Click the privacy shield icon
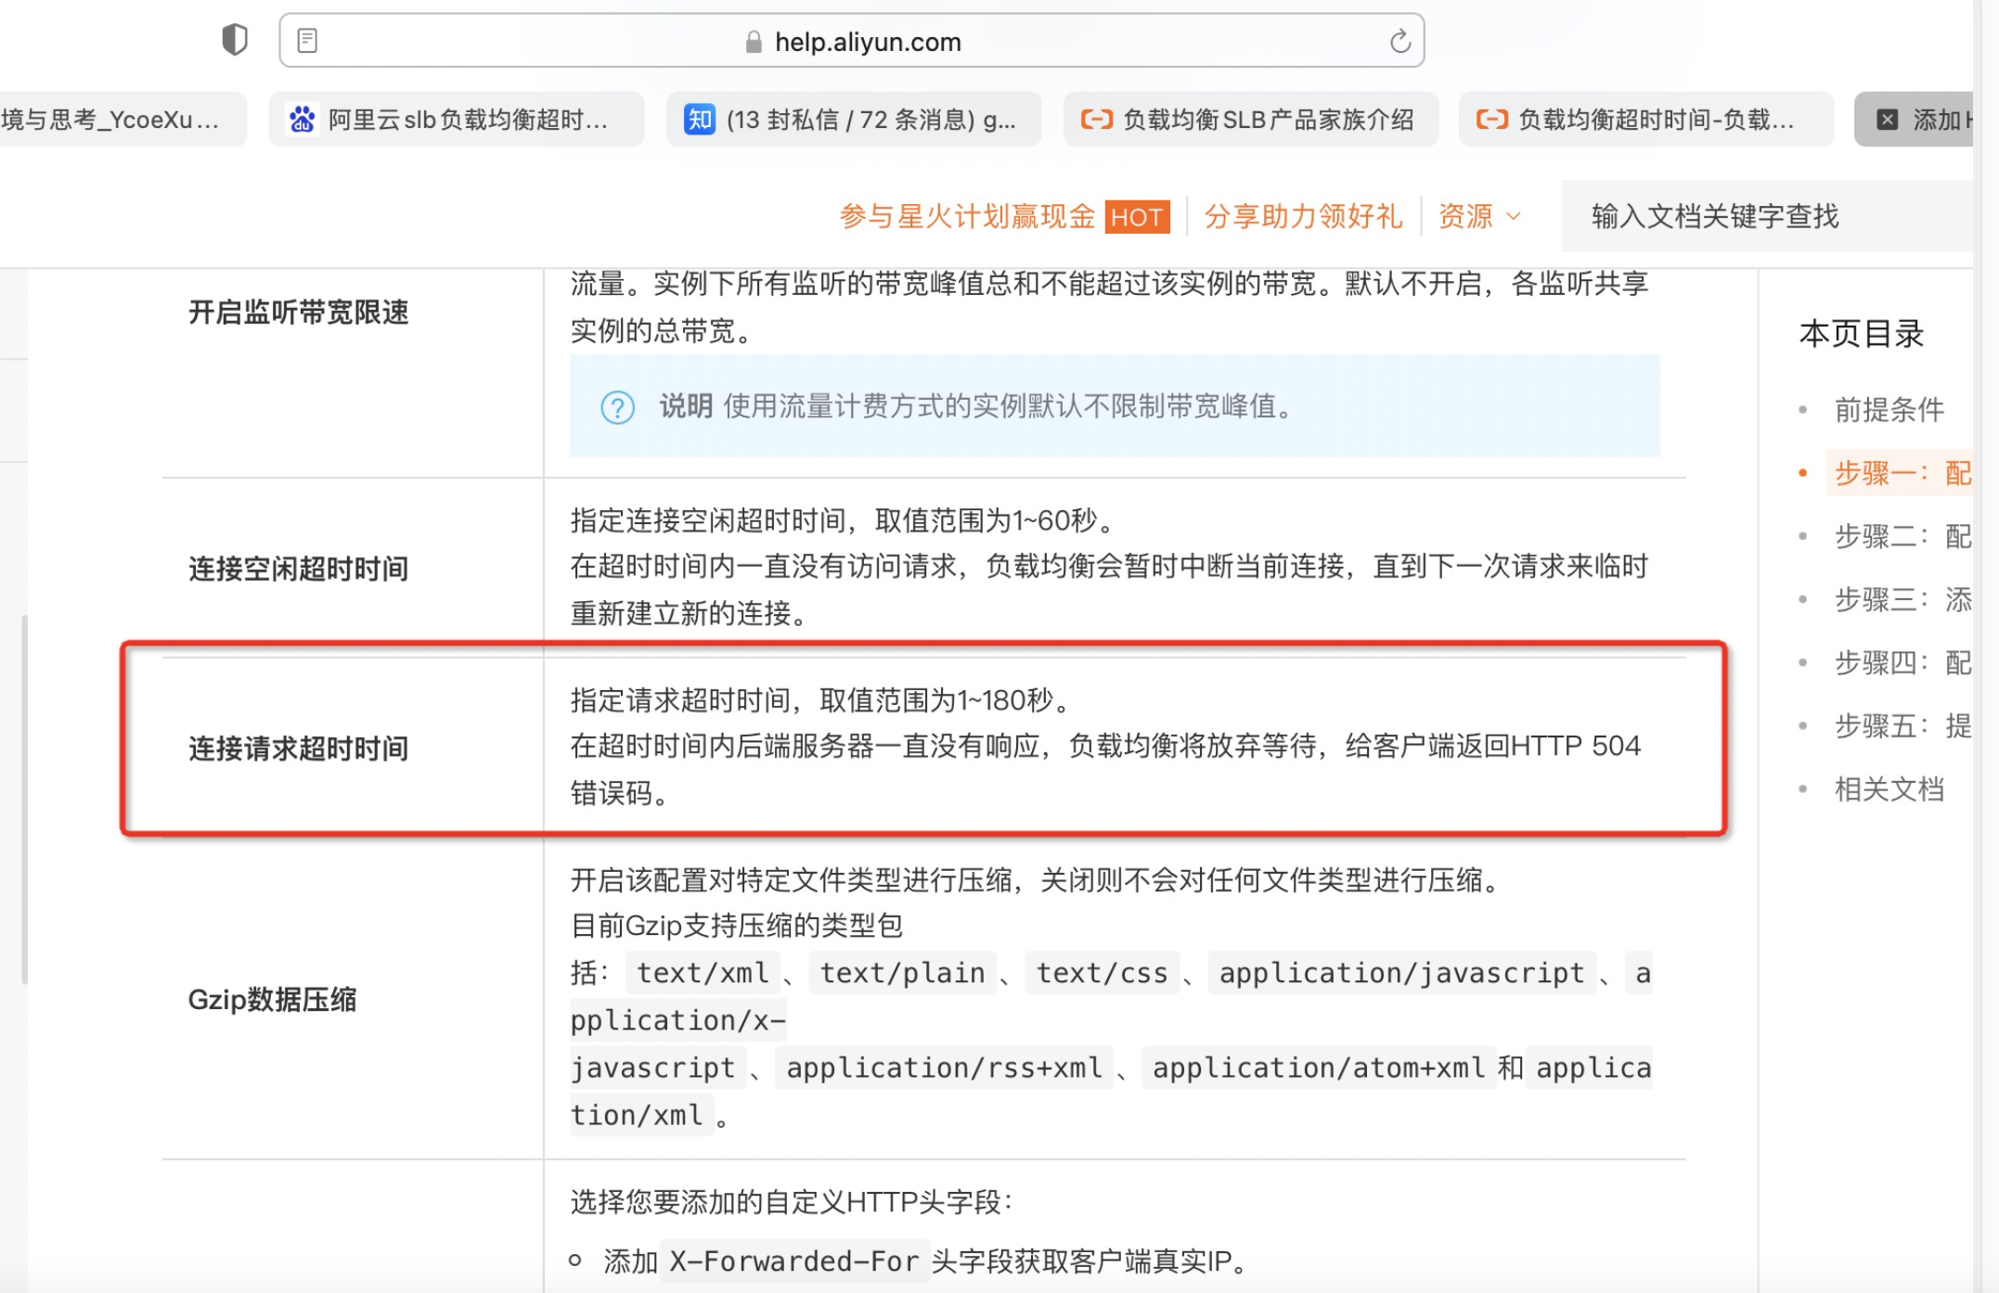Screen dimensions: 1999x1293 point(235,40)
